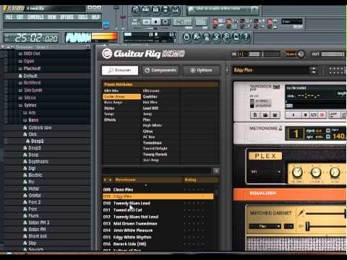Click the Tapedeck open file folder icon

point(265,115)
